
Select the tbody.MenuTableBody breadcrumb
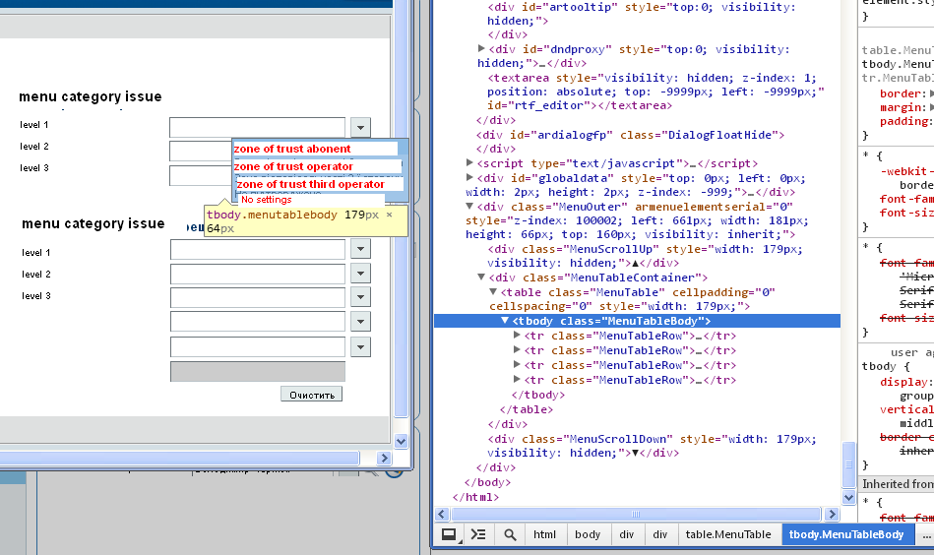[x=845, y=534]
